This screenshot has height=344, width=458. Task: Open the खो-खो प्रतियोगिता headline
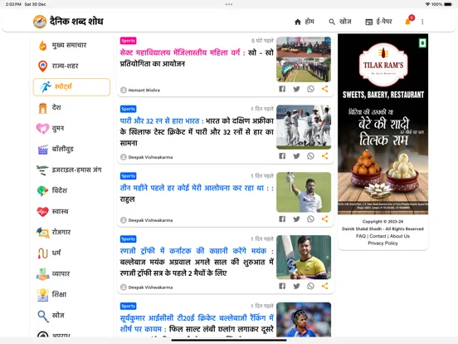click(197, 58)
